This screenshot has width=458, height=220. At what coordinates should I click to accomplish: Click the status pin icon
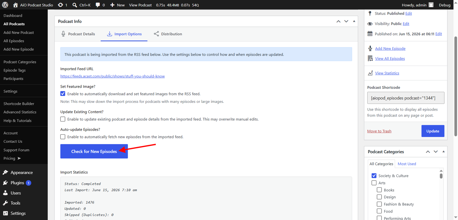point(370,13)
